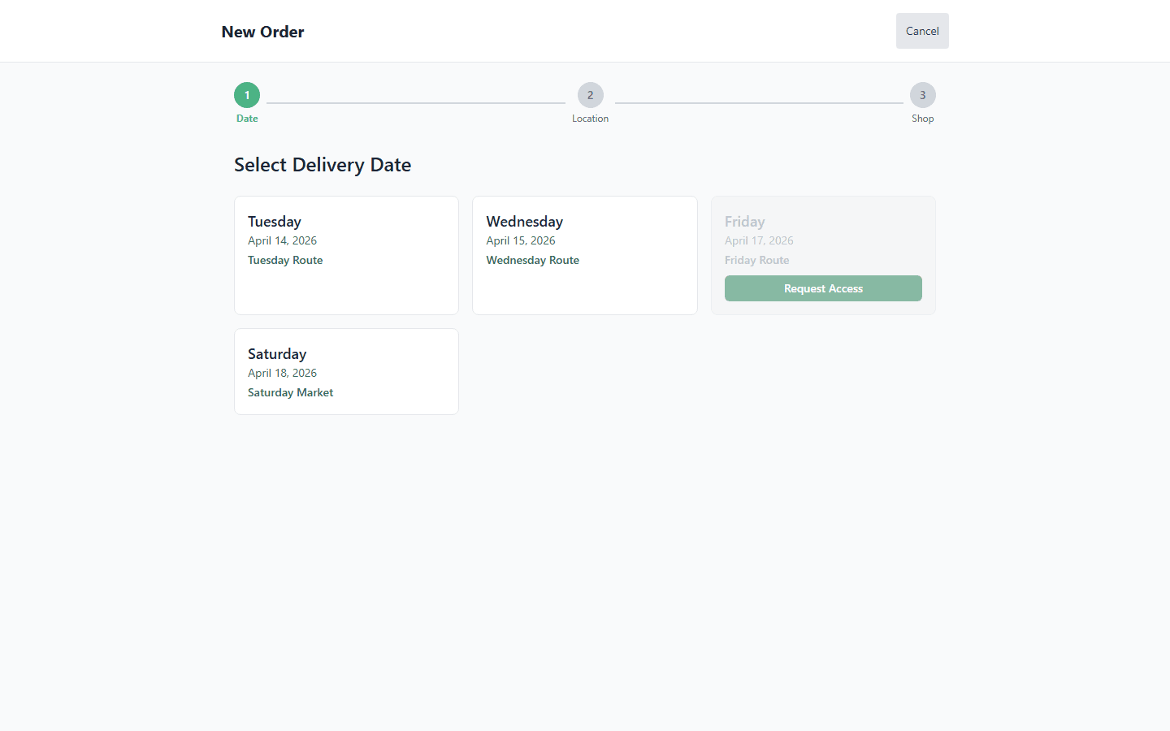Click the New Order heading

(262, 32)
